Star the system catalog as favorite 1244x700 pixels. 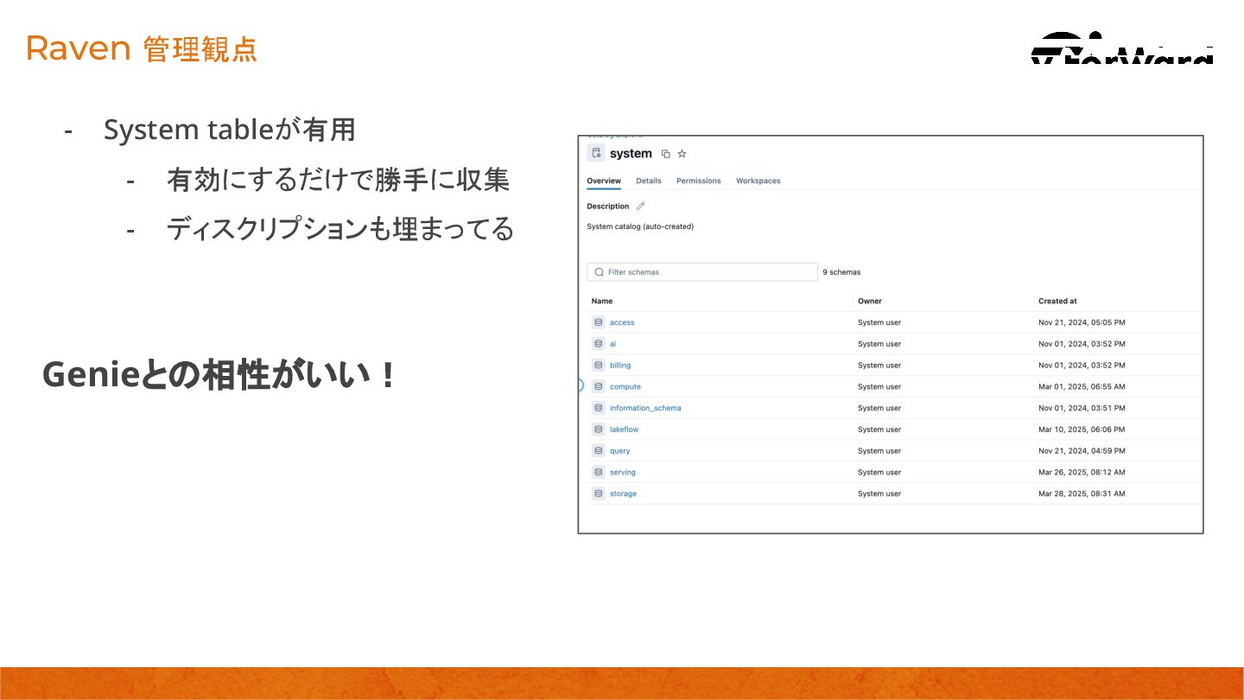pos(682,154)
